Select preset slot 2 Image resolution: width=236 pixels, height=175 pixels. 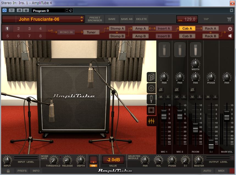coord(18,28)
